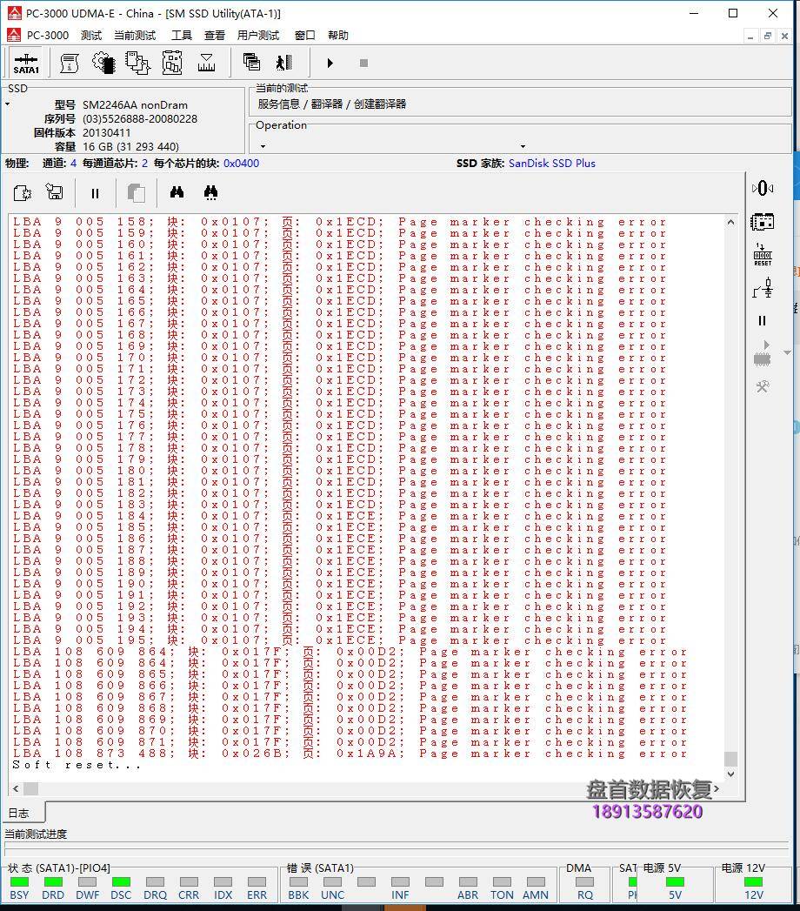Viewport: 800px width, 911px height.
Task: Click the RESET icon in right sidebar
Action: pyautogui.click(x=763, y=255)
